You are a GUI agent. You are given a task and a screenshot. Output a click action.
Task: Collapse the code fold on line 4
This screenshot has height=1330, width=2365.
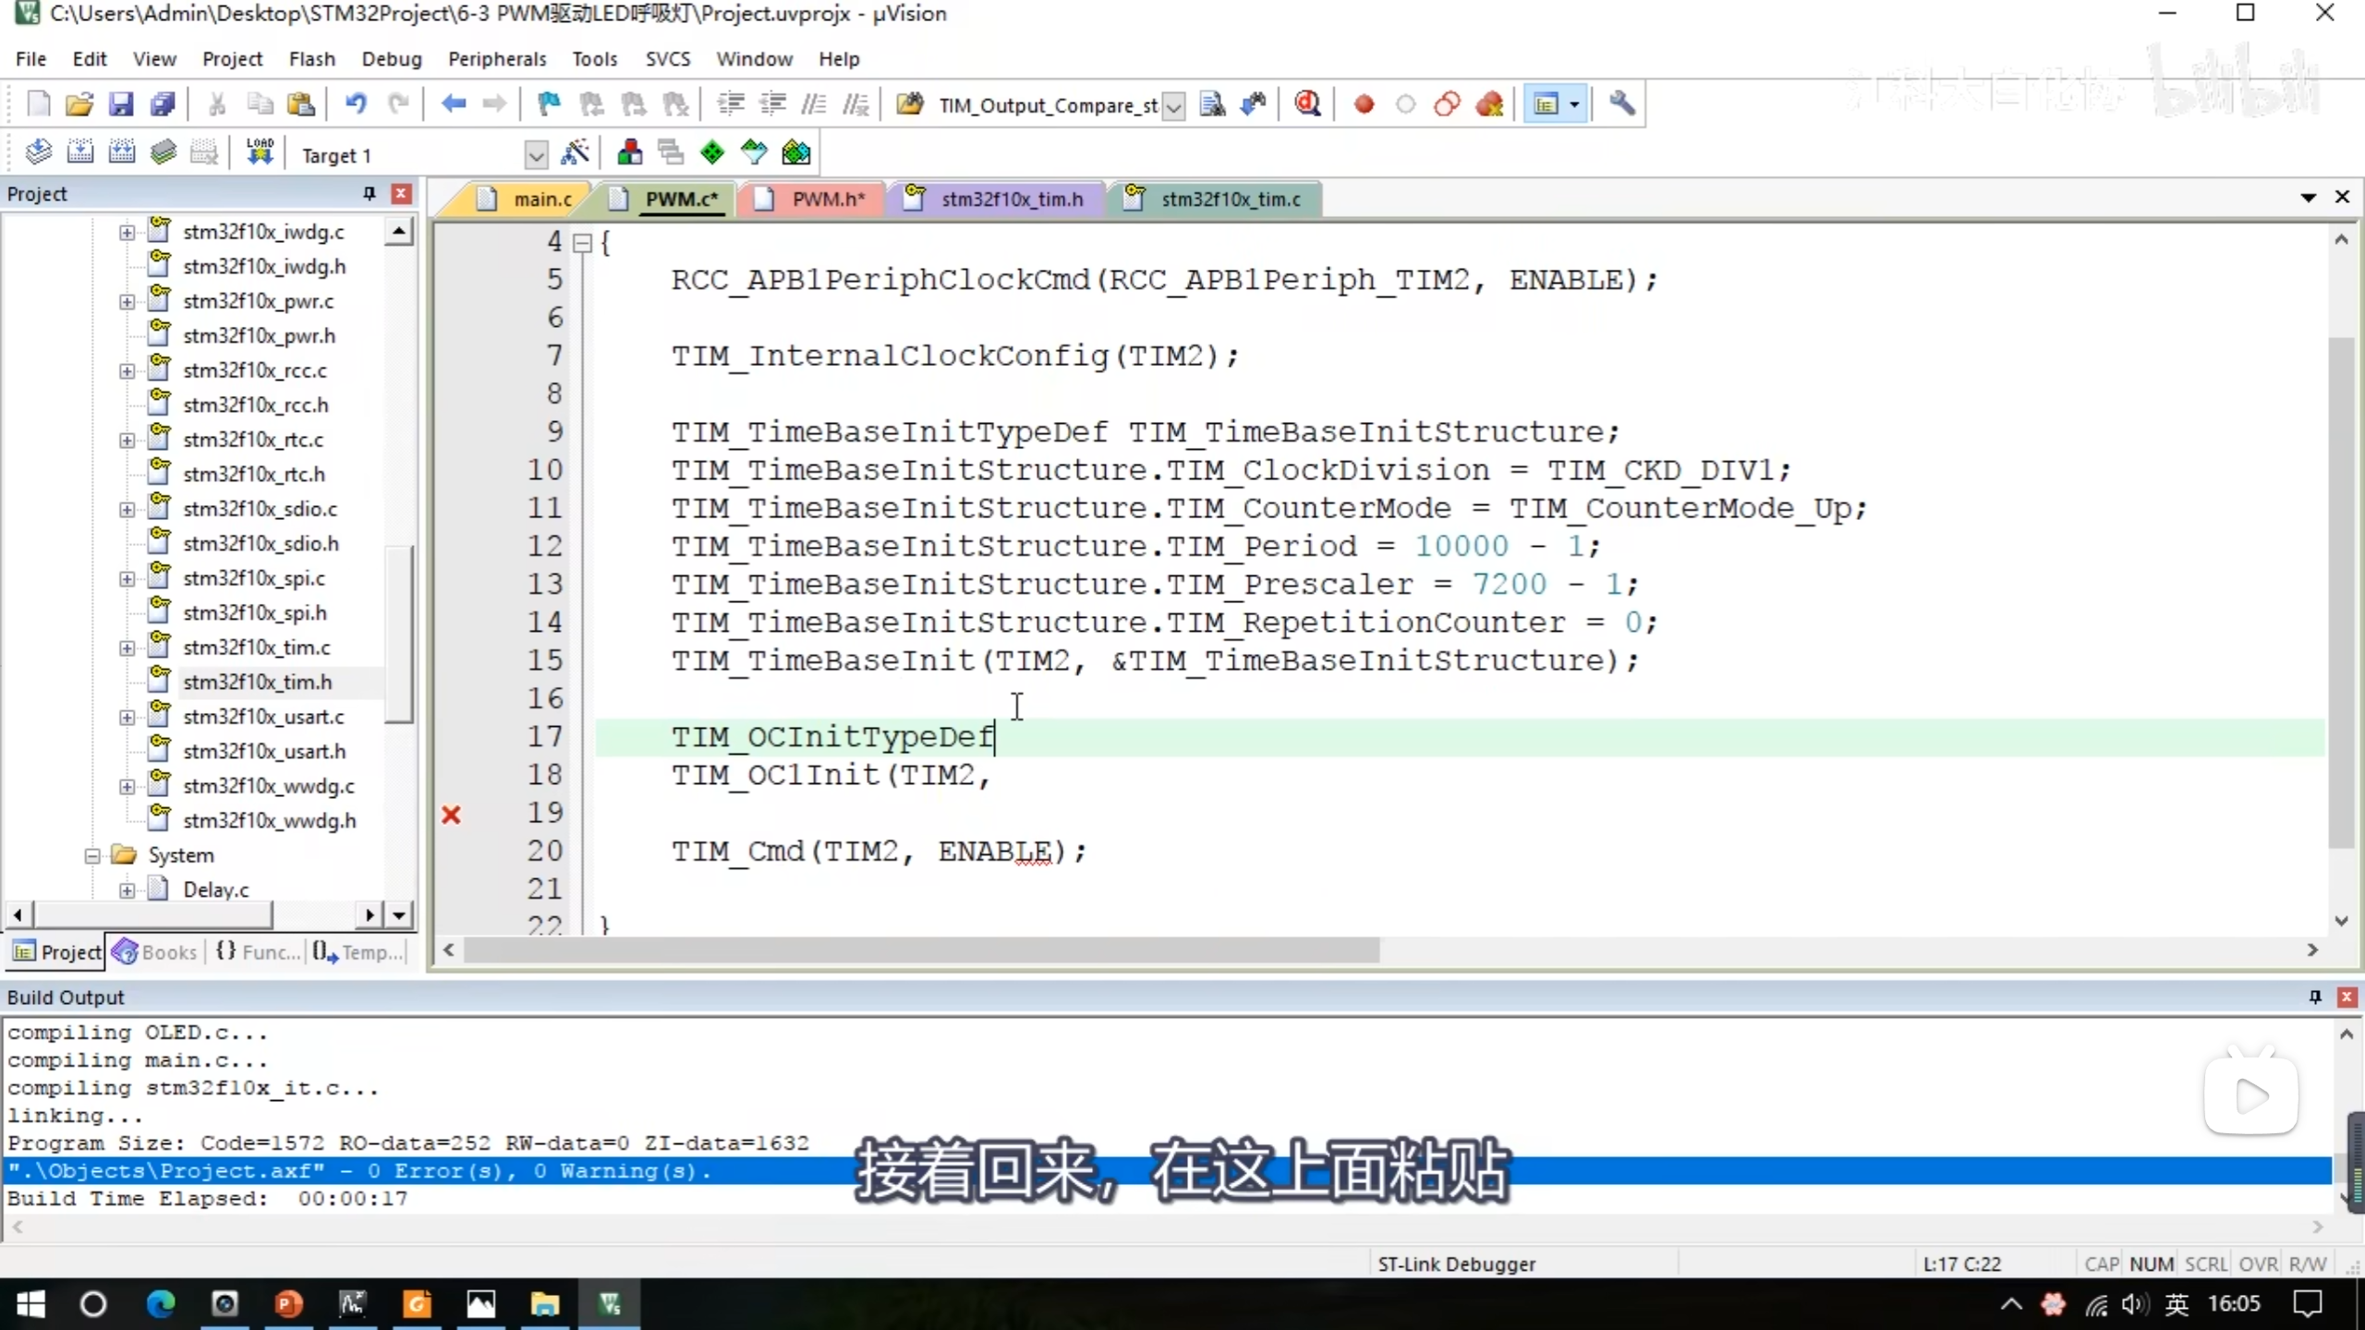(582, 243)
